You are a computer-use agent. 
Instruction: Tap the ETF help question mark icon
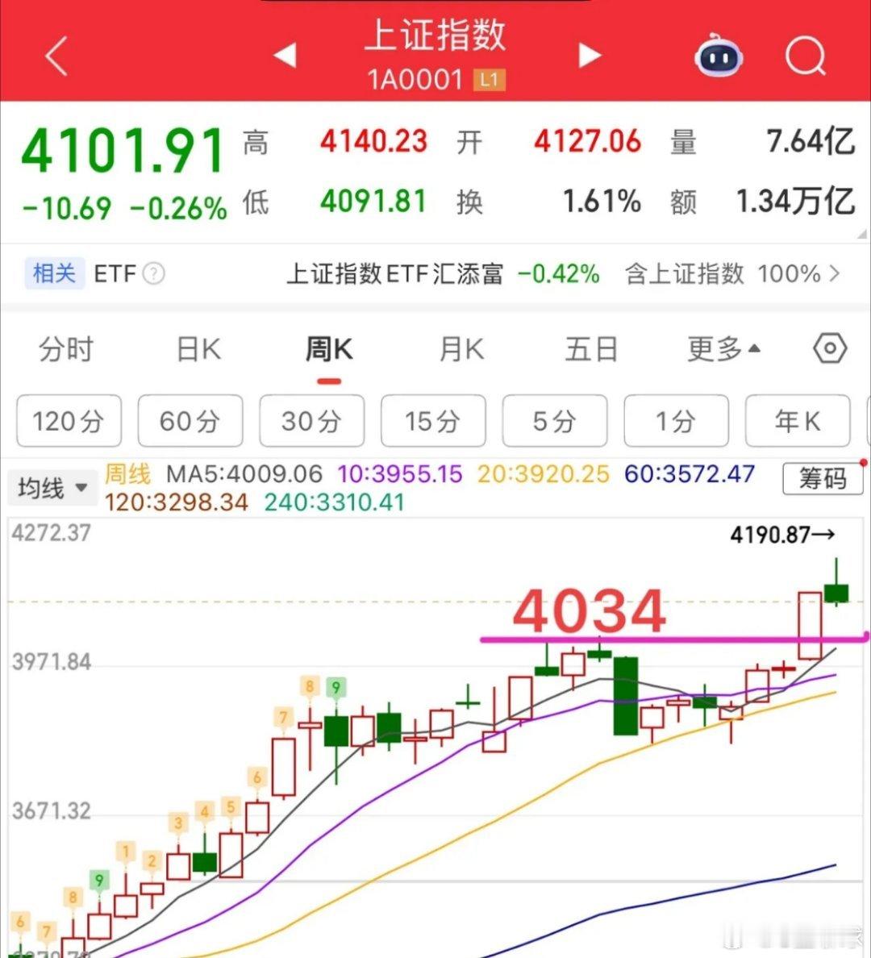(153, 273)
